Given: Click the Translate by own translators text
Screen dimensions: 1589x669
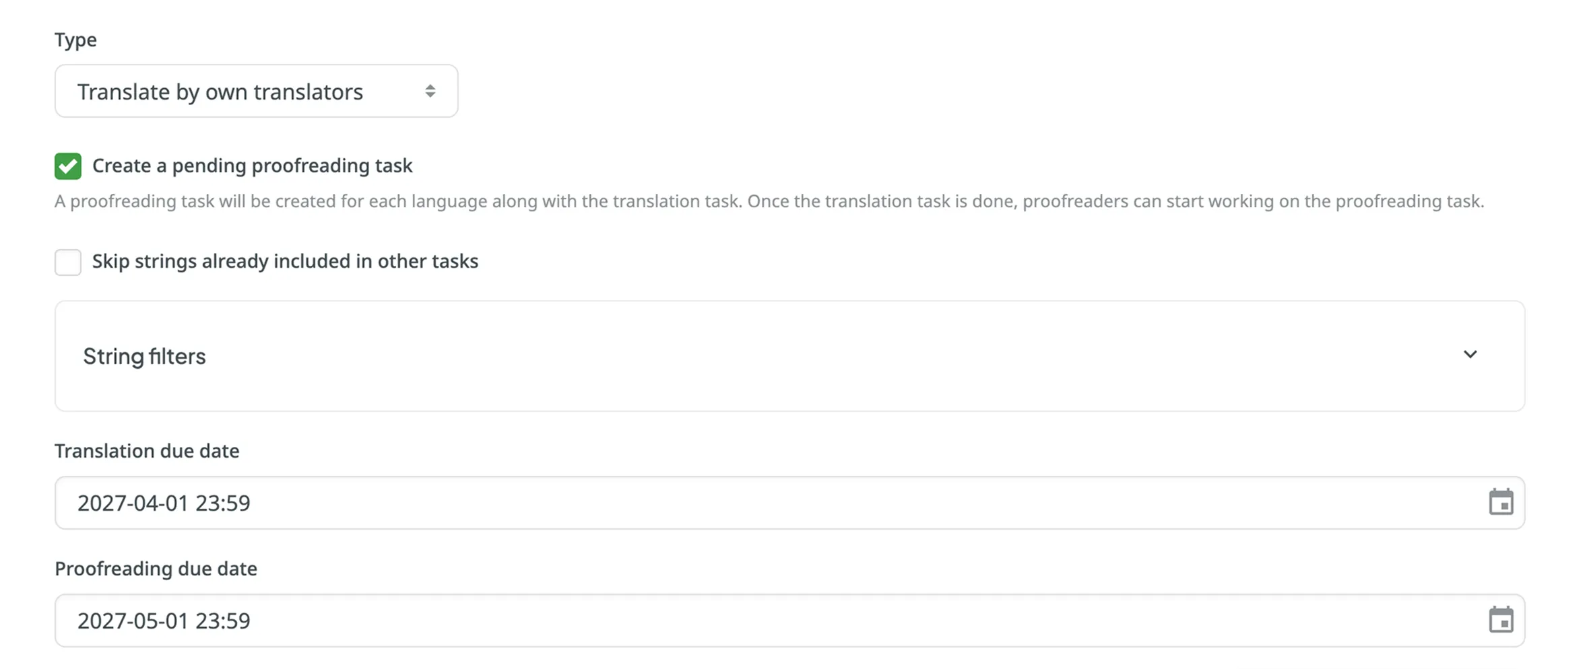Looking at the screenshot, I should tap(220, 92).
